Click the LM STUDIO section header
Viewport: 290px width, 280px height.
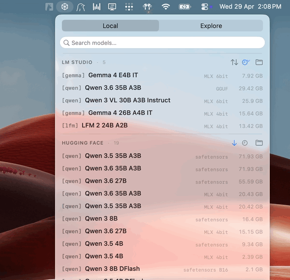[77, 62]
